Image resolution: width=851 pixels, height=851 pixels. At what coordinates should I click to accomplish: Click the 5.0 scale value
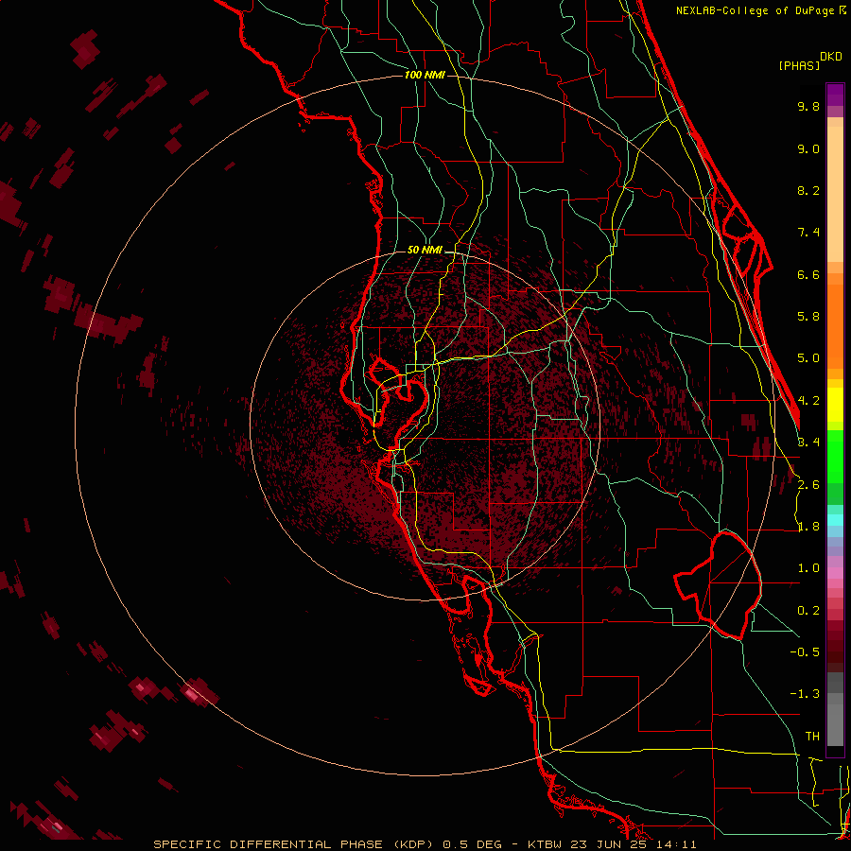(808, 358)
